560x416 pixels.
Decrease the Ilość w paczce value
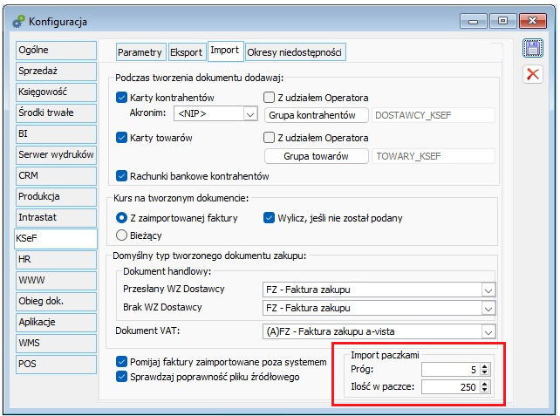point(486,391)
